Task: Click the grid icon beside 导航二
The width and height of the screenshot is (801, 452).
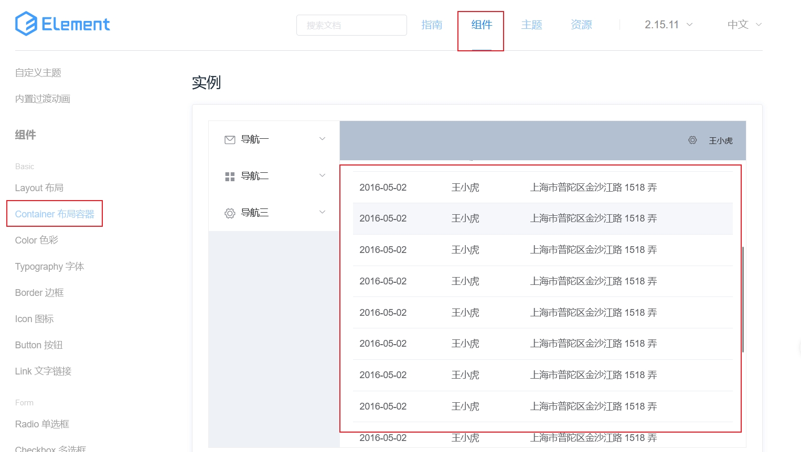Action: coord(230,177)
